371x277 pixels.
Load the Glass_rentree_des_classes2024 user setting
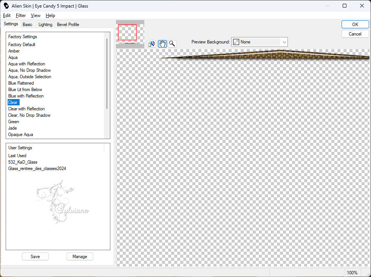point(37,168)
